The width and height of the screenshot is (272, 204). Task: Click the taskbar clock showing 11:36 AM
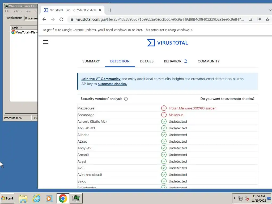point(258,198)
